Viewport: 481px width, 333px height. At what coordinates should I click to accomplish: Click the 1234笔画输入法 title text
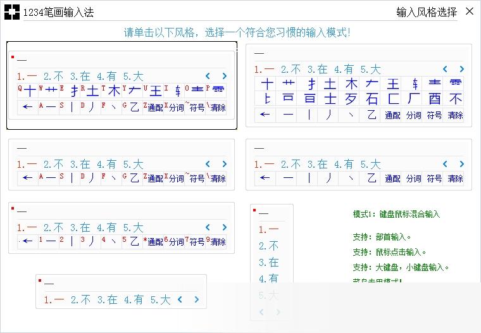point(59,12)
